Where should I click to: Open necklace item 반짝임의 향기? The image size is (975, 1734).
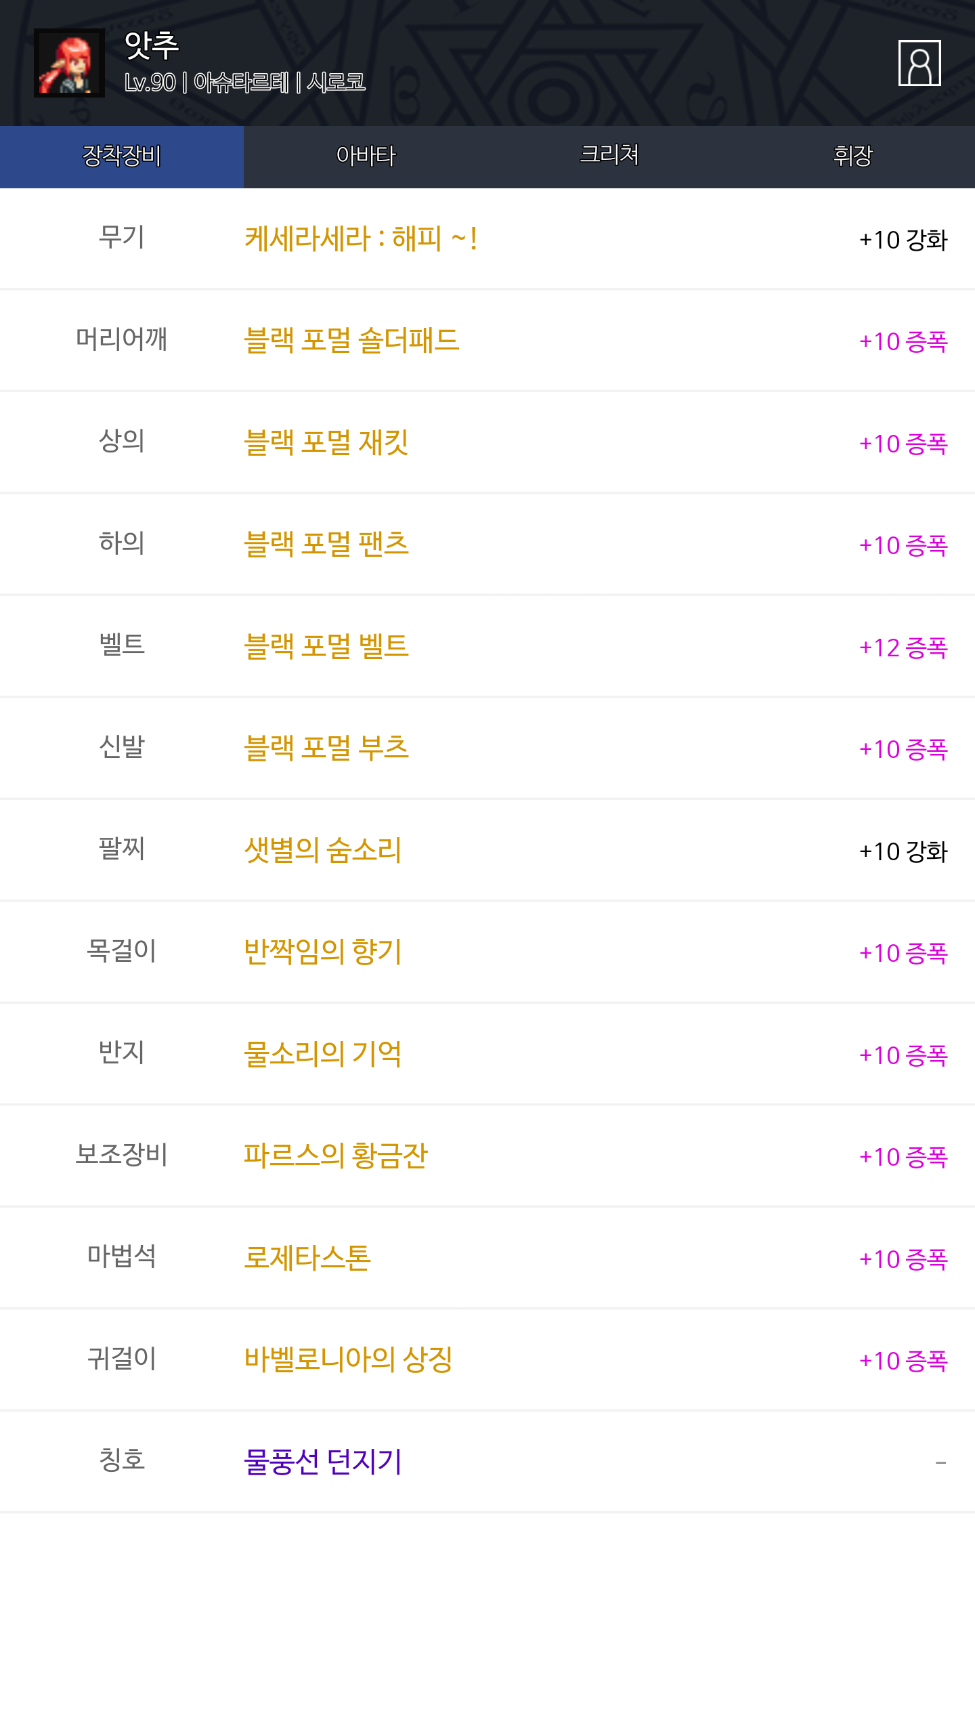(322, 952)
